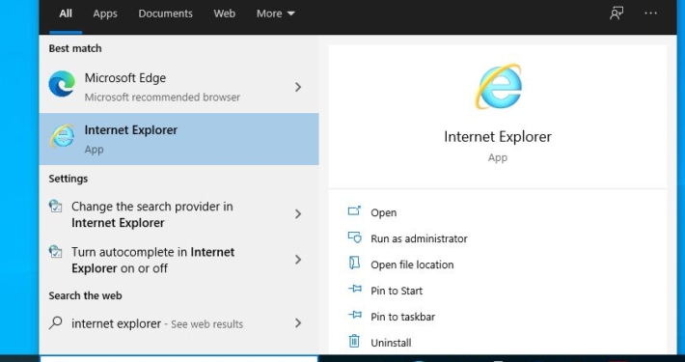The height and width of the screenshot is (362, 685).
Task: Click the Pin to Start pin icon
Action: pos(354,289)
